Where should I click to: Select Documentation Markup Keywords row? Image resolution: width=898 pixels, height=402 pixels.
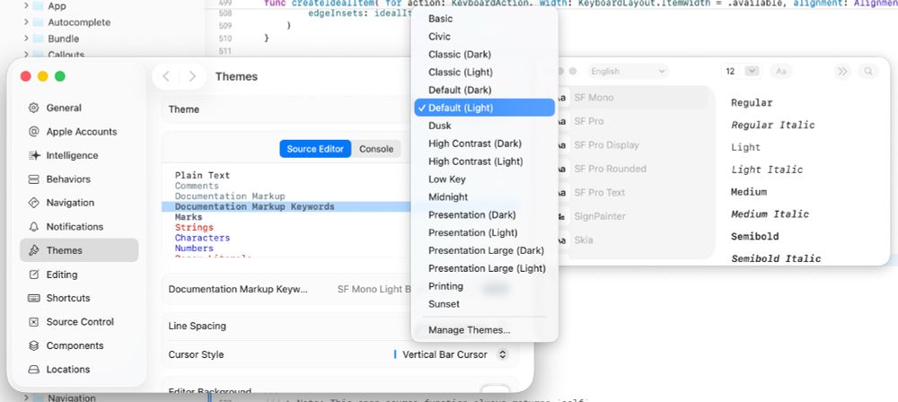[287, 206]
